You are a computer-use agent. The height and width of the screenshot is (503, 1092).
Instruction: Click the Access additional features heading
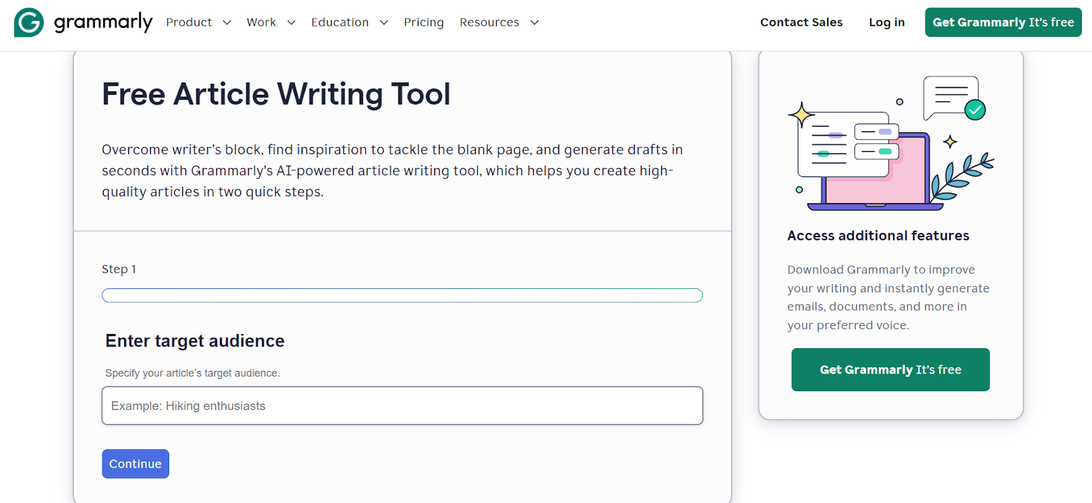tap(878, 236)
